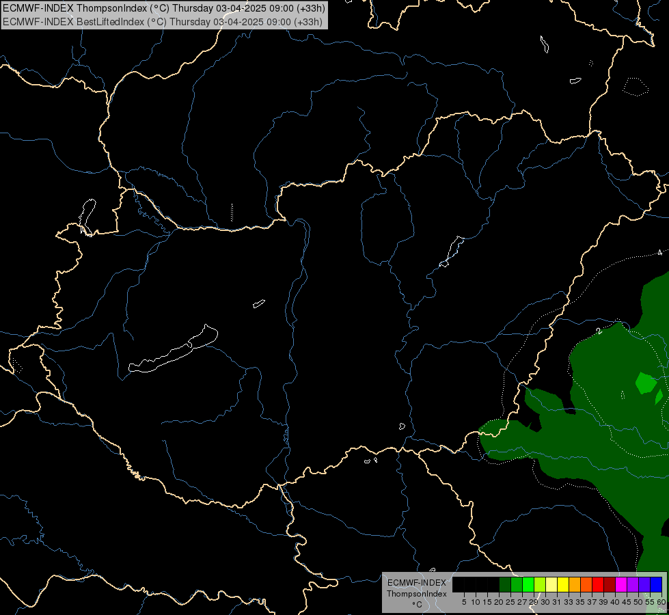The width and height of the screenshot is (669, 615).
Task: Click the legend tick label 60
Action: click(x=661, y=602)
